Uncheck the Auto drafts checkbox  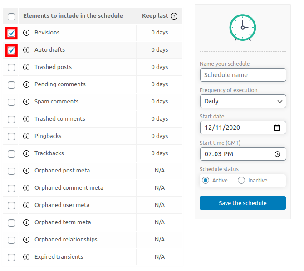coord(11,50)
